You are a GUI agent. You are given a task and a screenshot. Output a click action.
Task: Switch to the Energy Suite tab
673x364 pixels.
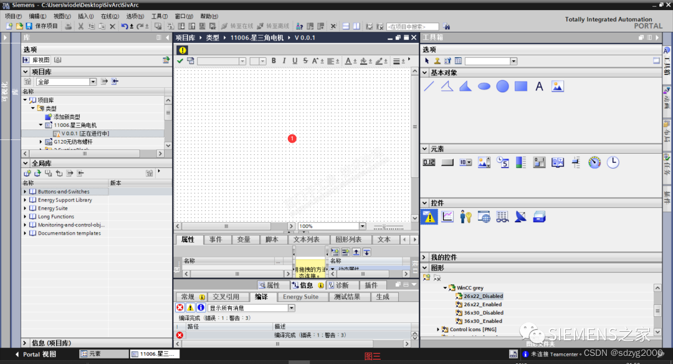301,297
